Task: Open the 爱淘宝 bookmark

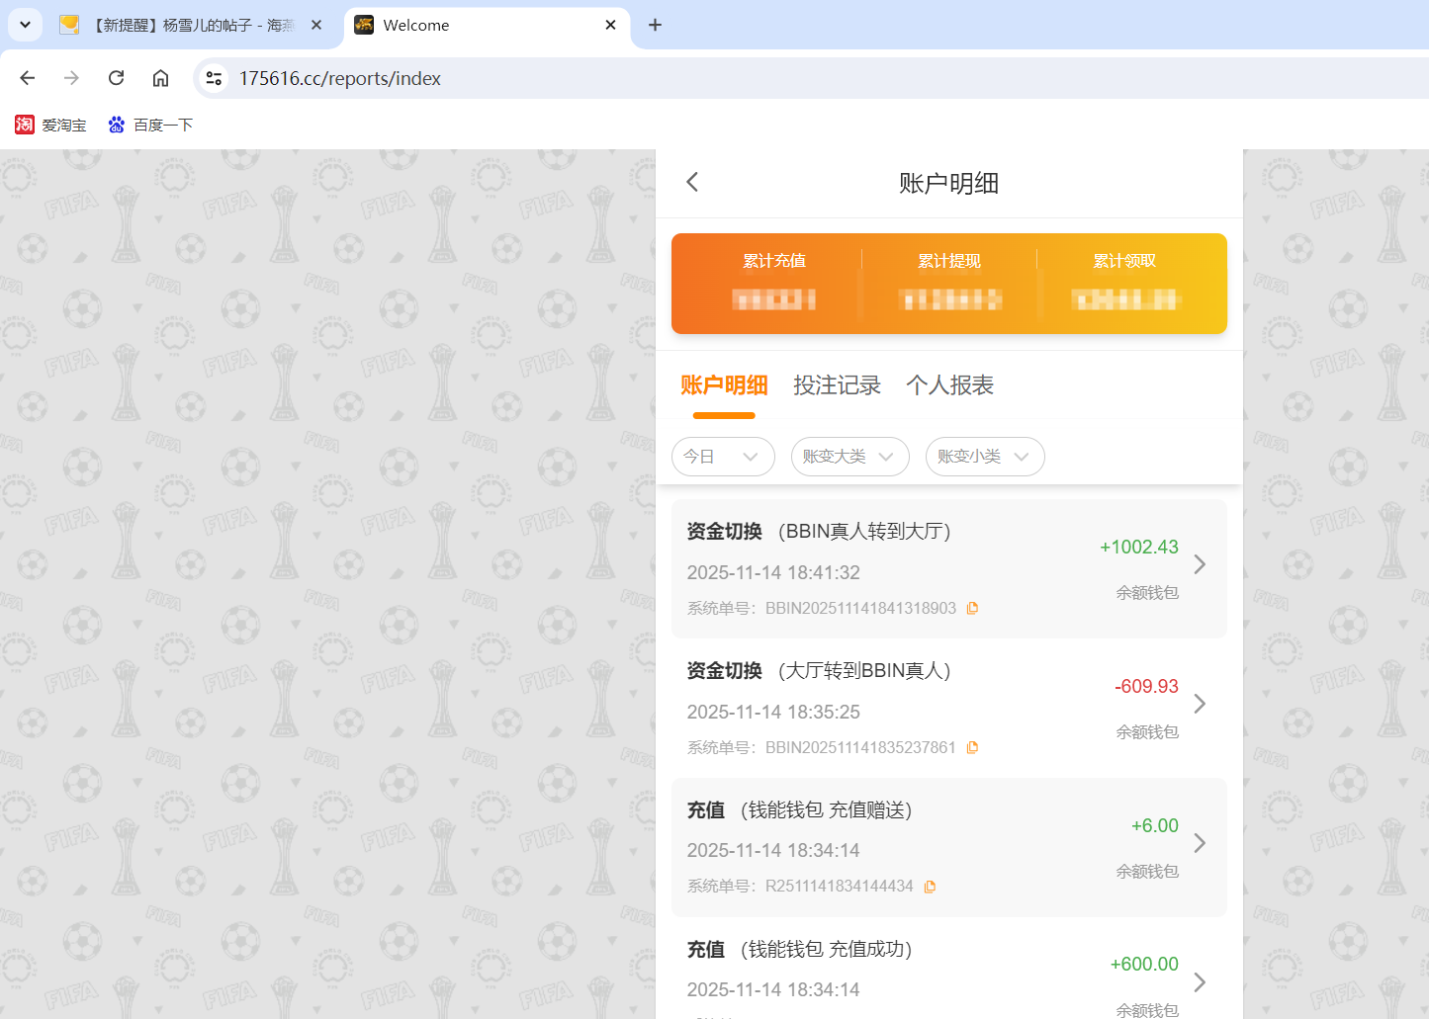Action: click(50, 125)
